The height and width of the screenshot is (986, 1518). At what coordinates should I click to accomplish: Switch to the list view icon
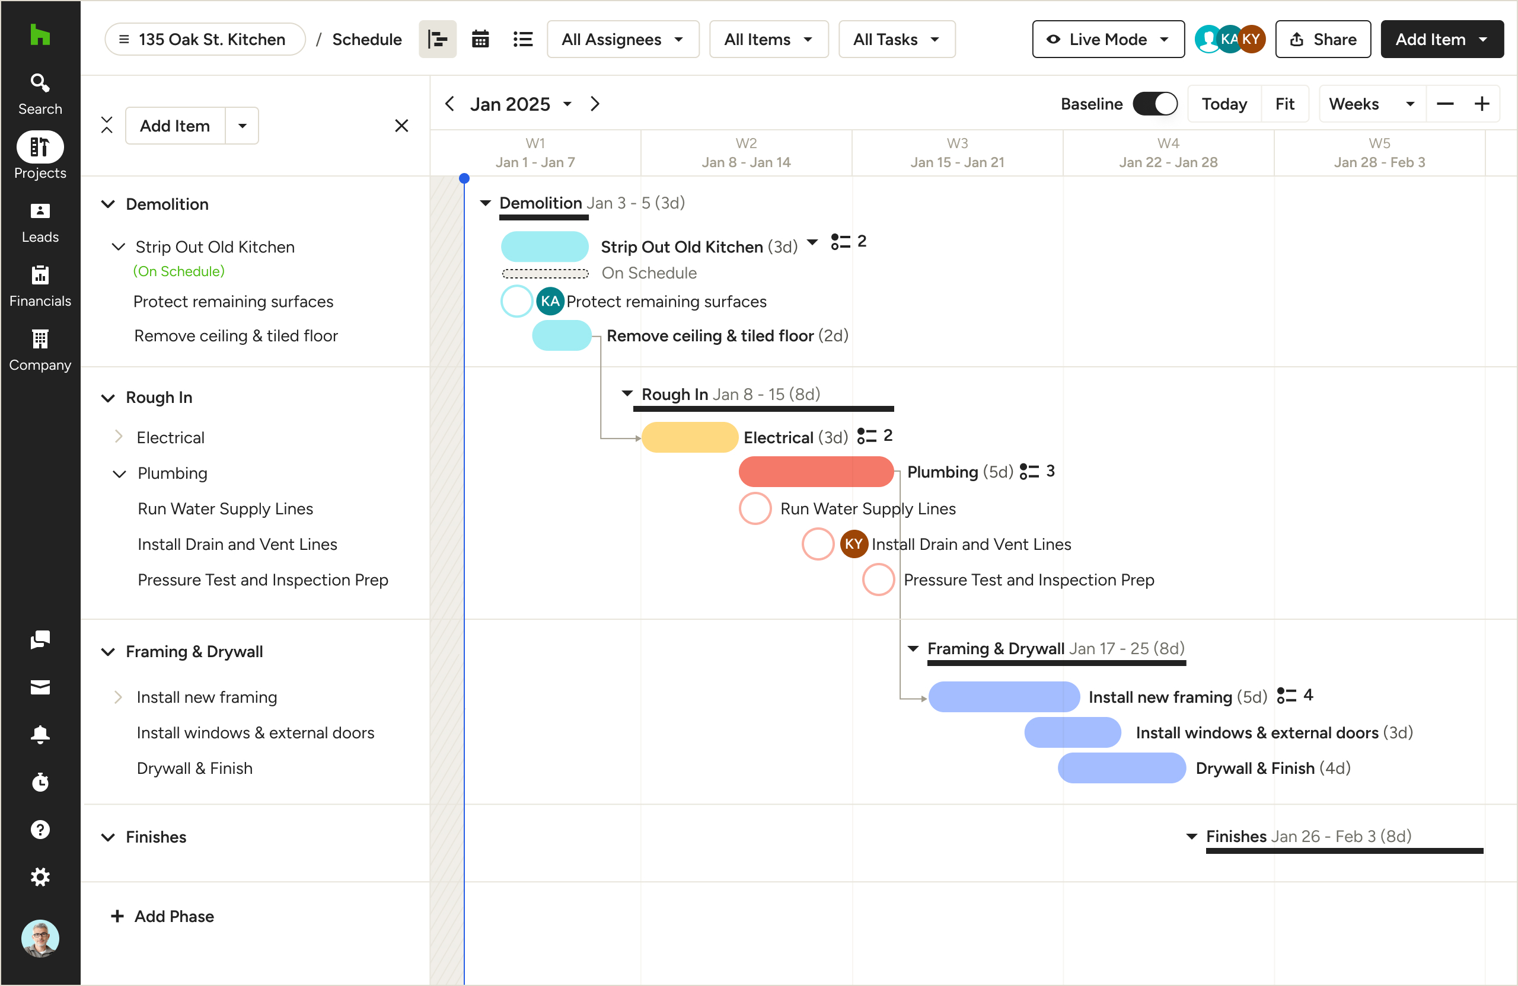coord(522,40)
